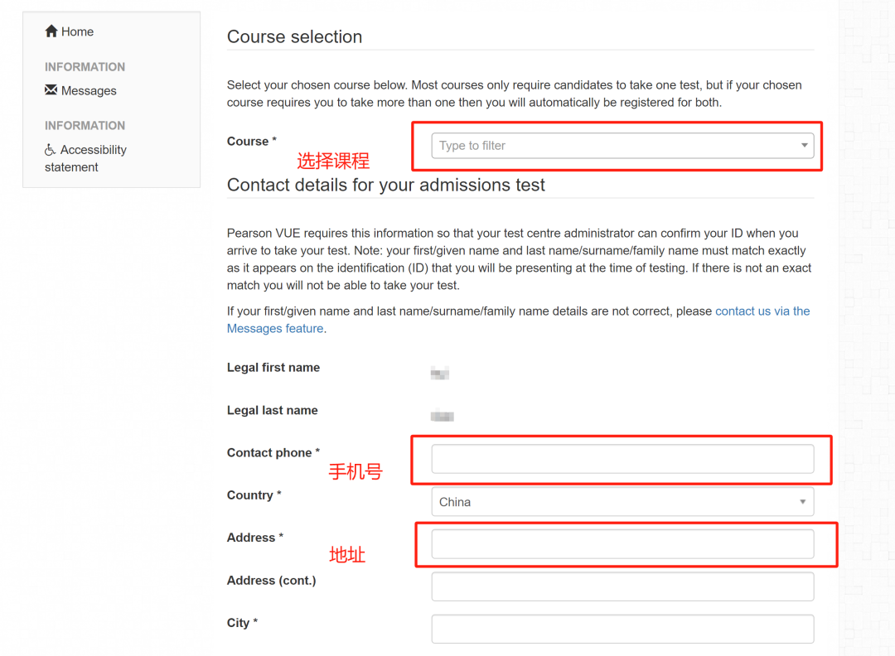Click the 'Course selection' heading
The image size is (895, 656).
[294, 36]
